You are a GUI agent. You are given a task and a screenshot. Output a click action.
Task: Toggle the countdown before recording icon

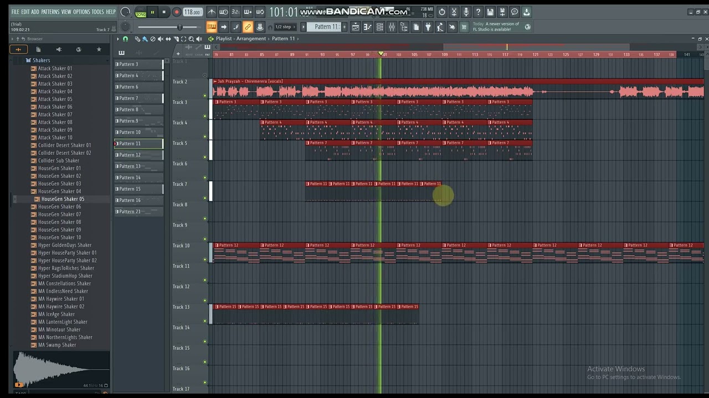(236, 12)
